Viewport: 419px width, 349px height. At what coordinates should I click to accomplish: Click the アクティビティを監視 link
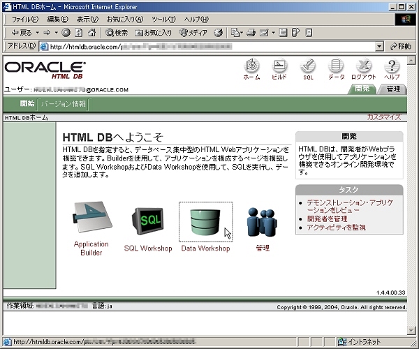[x=336, y=228]
